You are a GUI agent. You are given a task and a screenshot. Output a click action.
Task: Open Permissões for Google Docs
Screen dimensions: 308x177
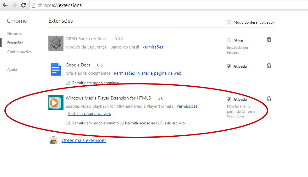coord(124,73)
